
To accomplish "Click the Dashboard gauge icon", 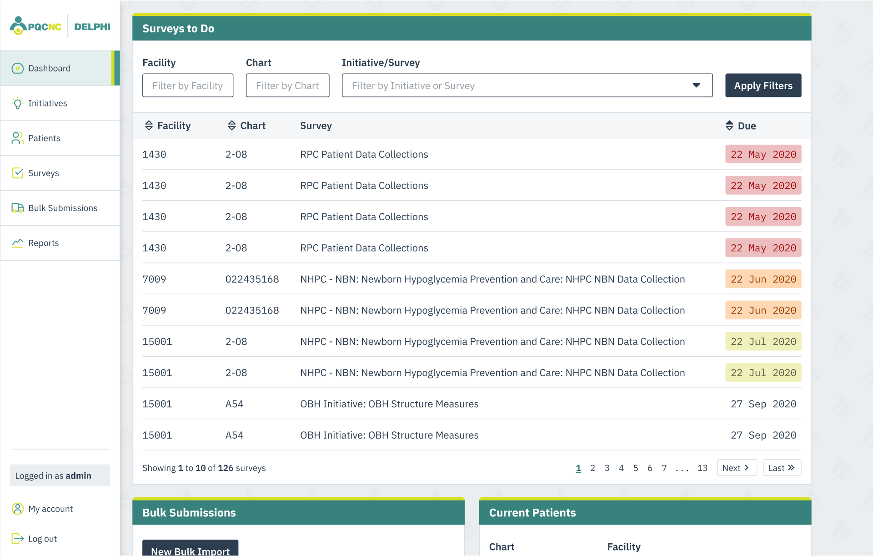I will (17, 68).
